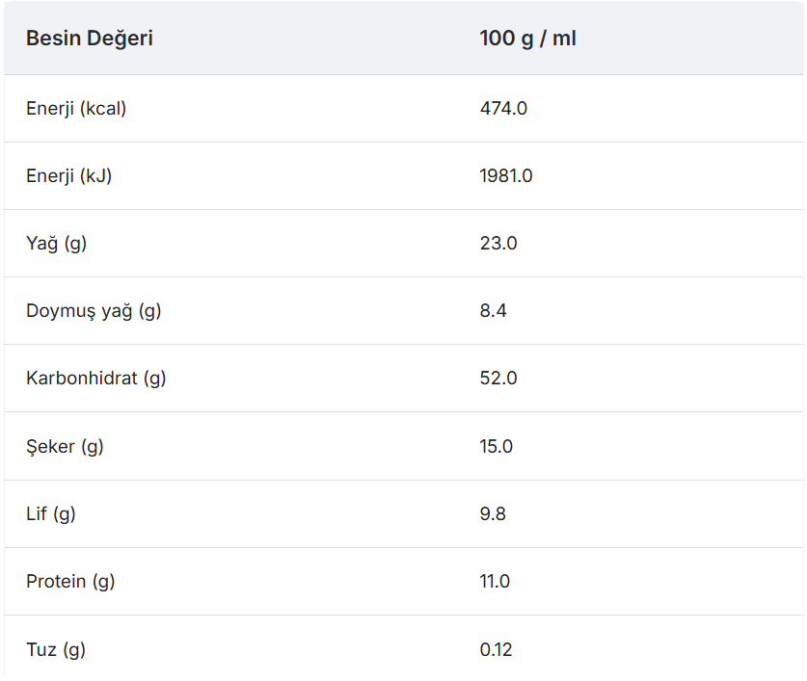Image resolution: width=807 pixels, height=681 pixels.
Task: Select the Enerji (kcal) row label
Action: tap(76, 108)
